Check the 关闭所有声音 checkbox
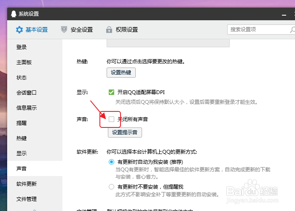 pyautogui.click(x=111, y=119)
